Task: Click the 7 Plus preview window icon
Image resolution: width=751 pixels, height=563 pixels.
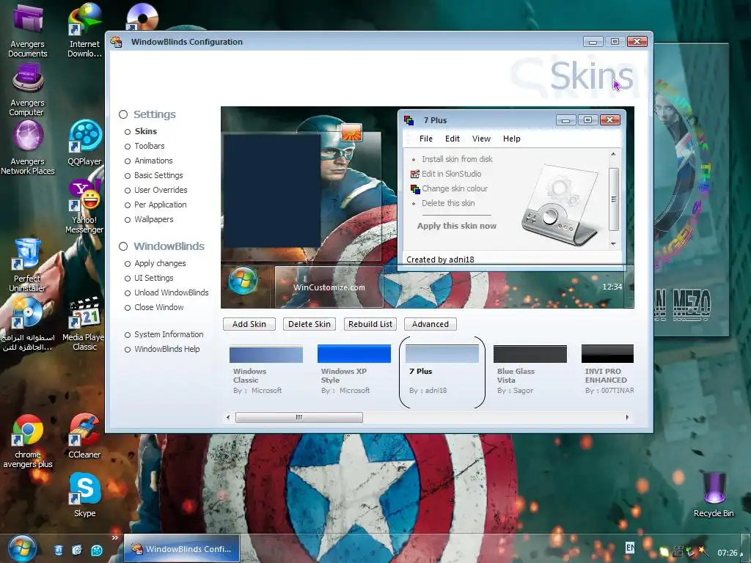Action: [x=409, y=120]
